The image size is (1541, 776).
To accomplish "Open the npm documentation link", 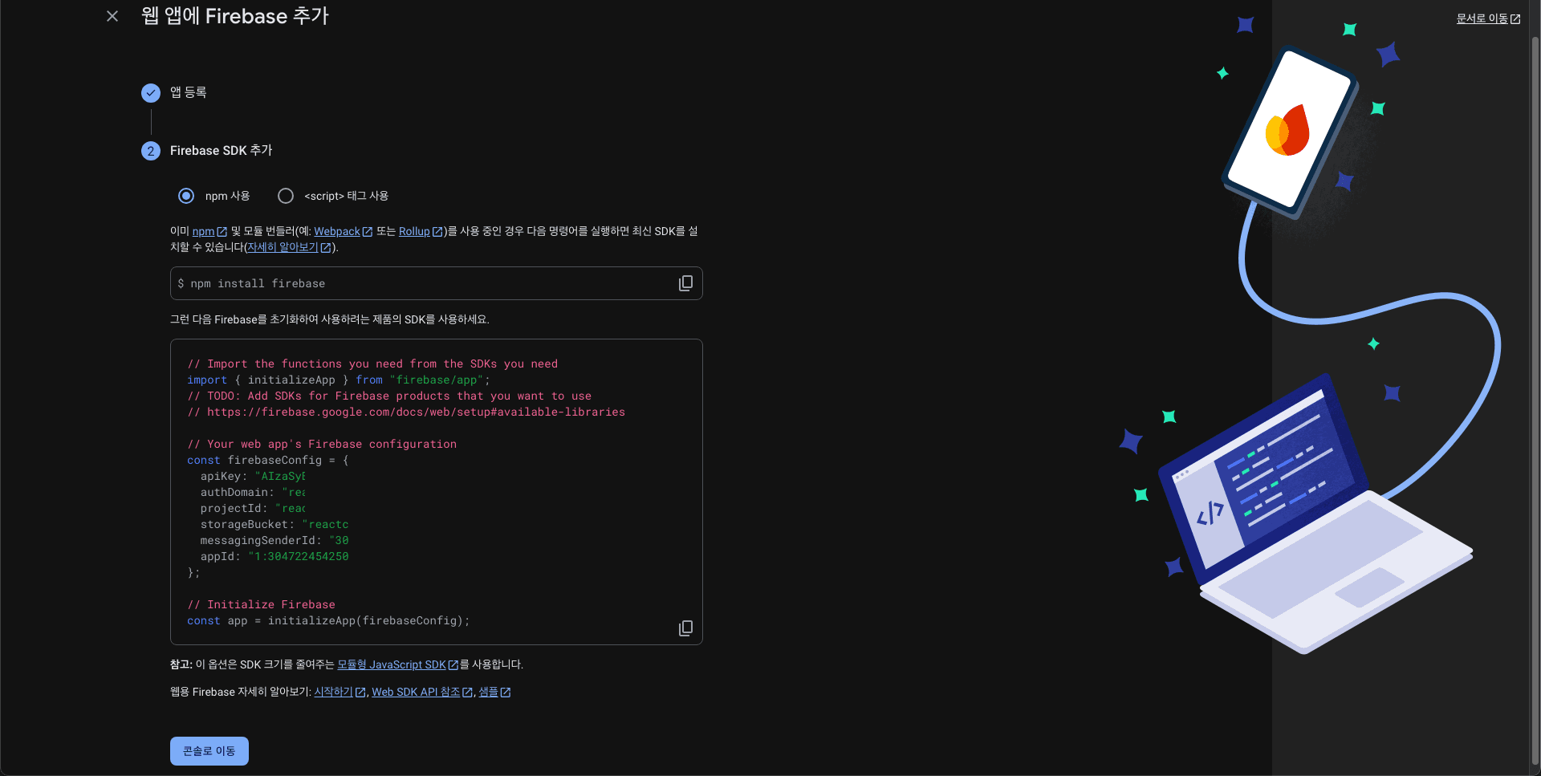I will pyautogui.click(x=204, y=231).
